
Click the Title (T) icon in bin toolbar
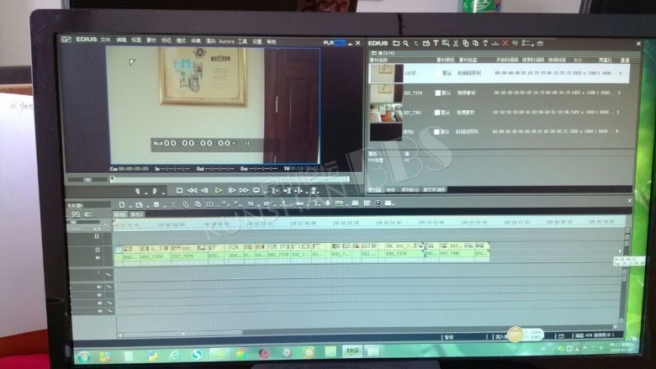[x=436, y=43]
